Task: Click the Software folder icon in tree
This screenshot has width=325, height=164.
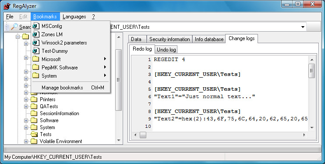Action: point(34,120)
